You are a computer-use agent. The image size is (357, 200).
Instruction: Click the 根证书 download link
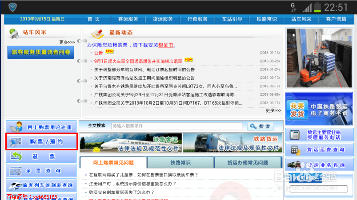[x=166, y=45]
